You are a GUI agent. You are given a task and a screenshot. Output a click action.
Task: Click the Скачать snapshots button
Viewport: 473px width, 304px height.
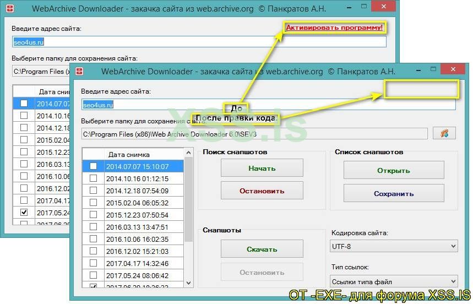[x=262, y=249]
